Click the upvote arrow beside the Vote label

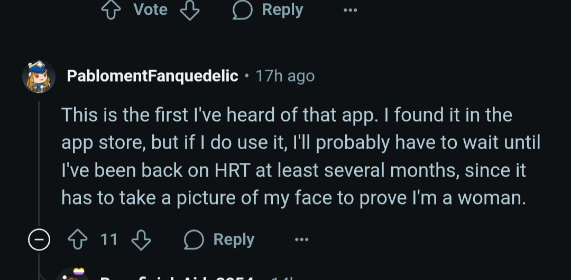pyautogui.click(x=111, y=9)
